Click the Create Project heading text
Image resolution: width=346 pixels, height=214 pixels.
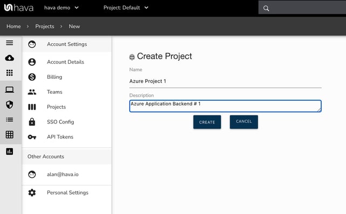click(164, 57)
